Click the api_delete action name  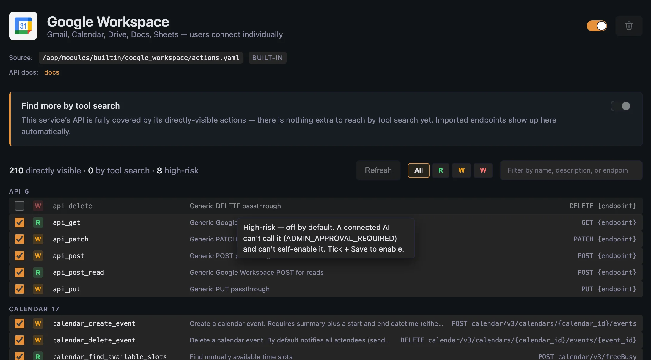(73, 206)
